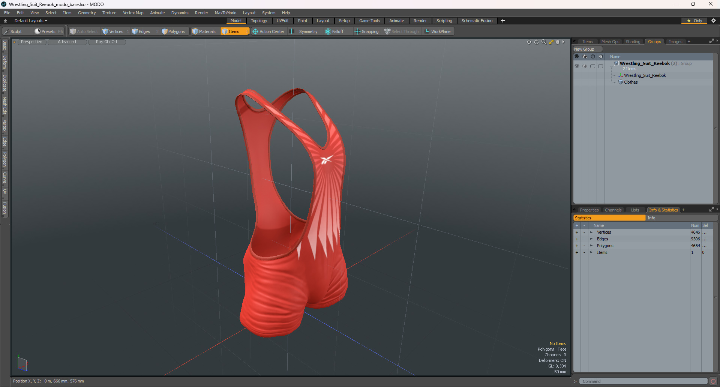Toggle render camera for Wrestling_Suit_Reebok group

[585, 66]
